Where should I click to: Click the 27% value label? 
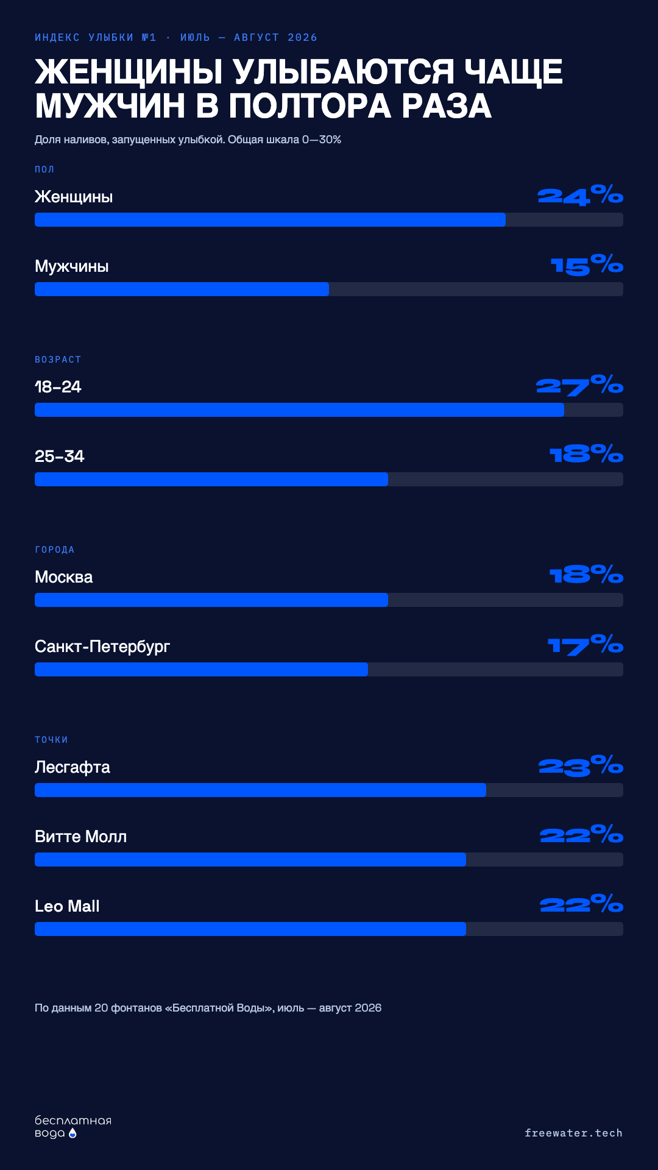[x=579, y=385]
